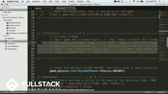
Task: Open the Project menu
Action: point(72,1)
